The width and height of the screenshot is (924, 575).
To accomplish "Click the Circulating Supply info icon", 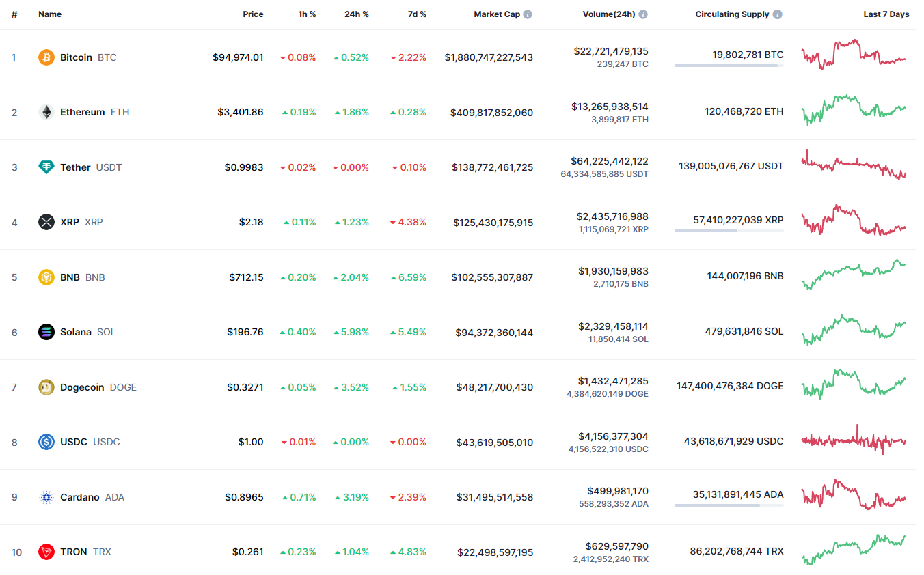I will [778, 14].
